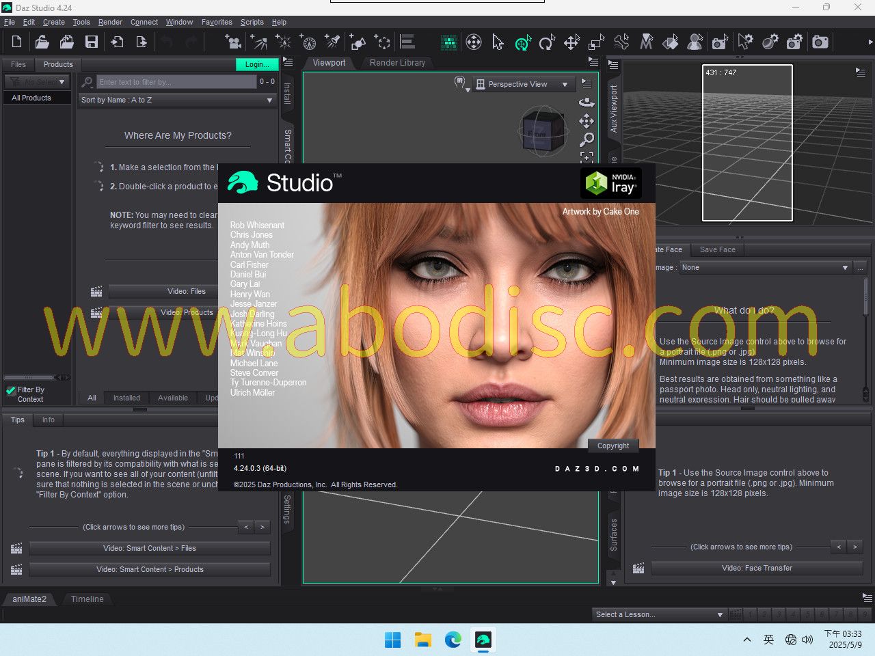Click the viewport view cube
This screenshot has width=875, height=656.
543,131
